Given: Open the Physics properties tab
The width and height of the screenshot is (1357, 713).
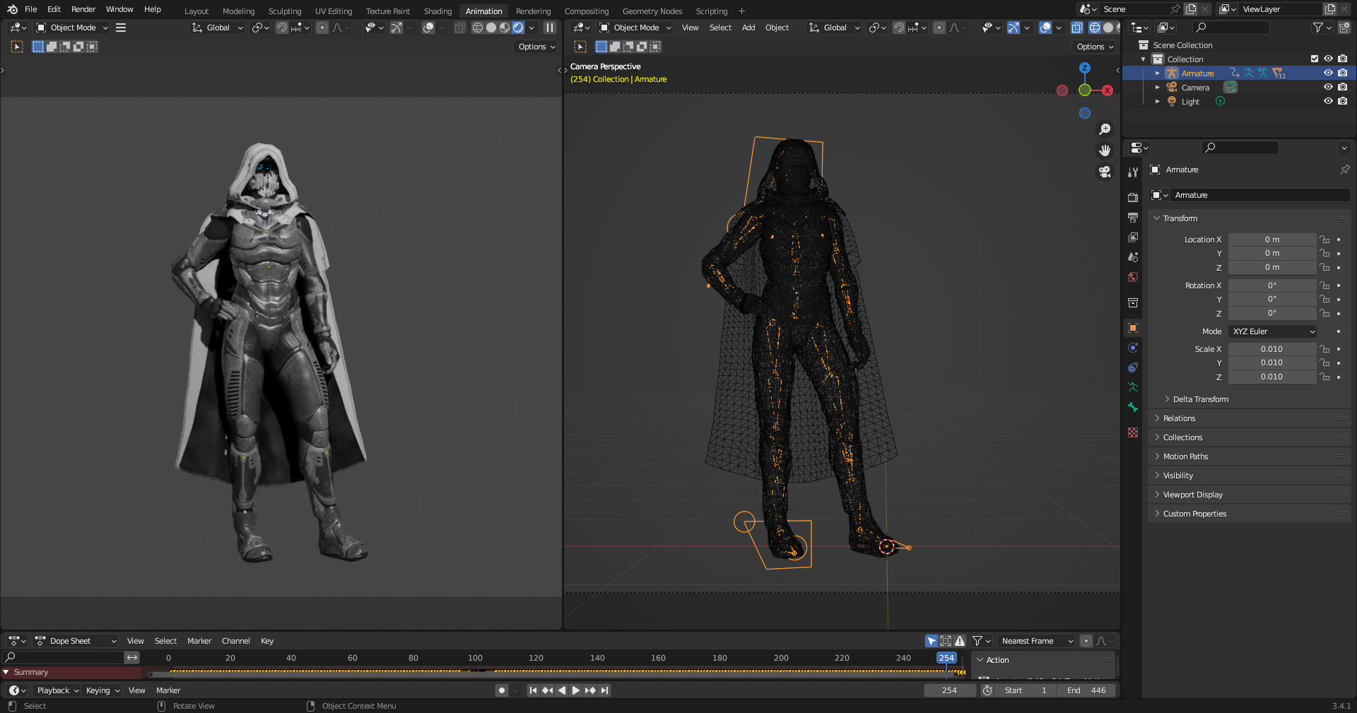Looking at the screenshot, I should point(1133,348).
